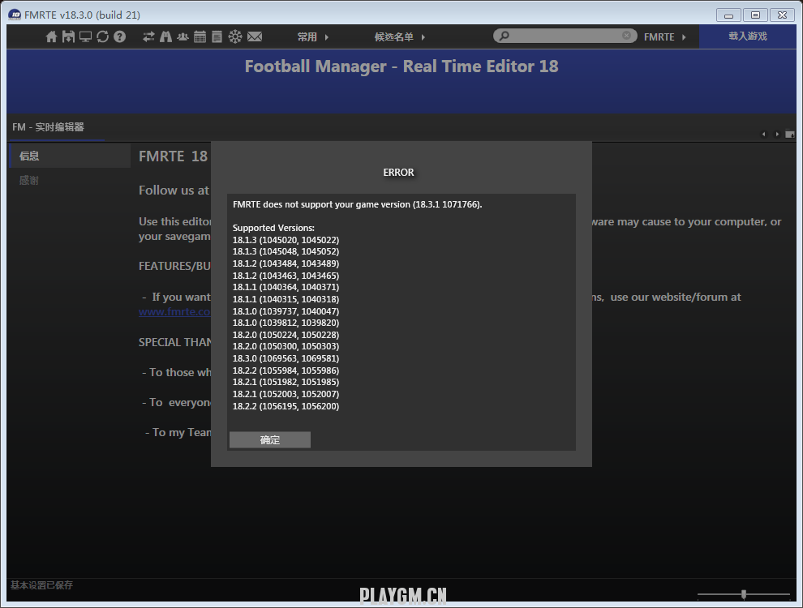The height and width of the screenshot is (608, 803).
Task: Open search via binoculars icon
Action: (x=166, y=36)
